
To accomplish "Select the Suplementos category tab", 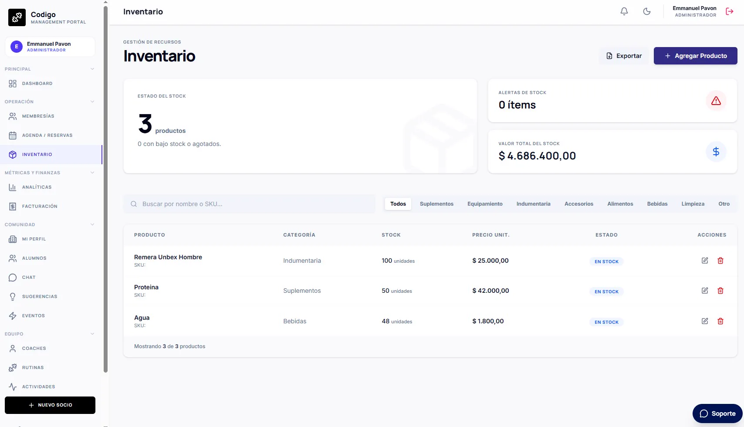I will [436, 204].
